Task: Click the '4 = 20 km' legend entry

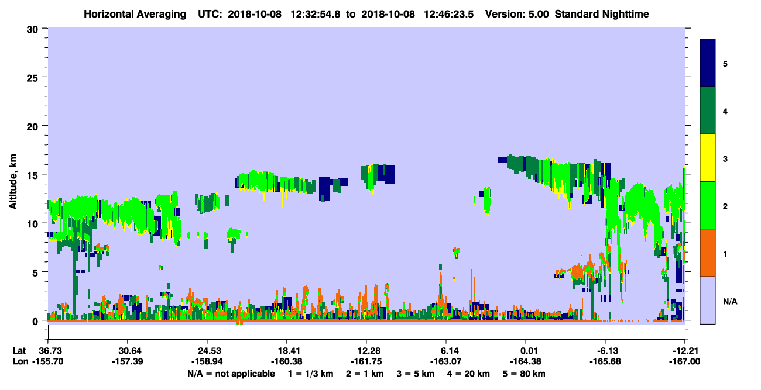Action: pyautogui.click(x=468, y=374)
